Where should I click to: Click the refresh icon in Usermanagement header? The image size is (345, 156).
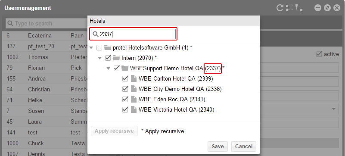(x=280, y=8)
